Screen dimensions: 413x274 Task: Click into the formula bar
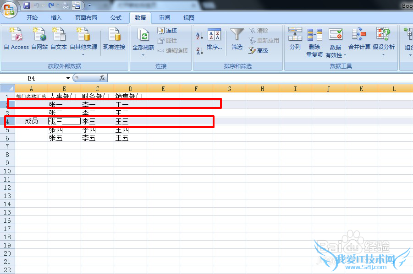pos(260,78)
